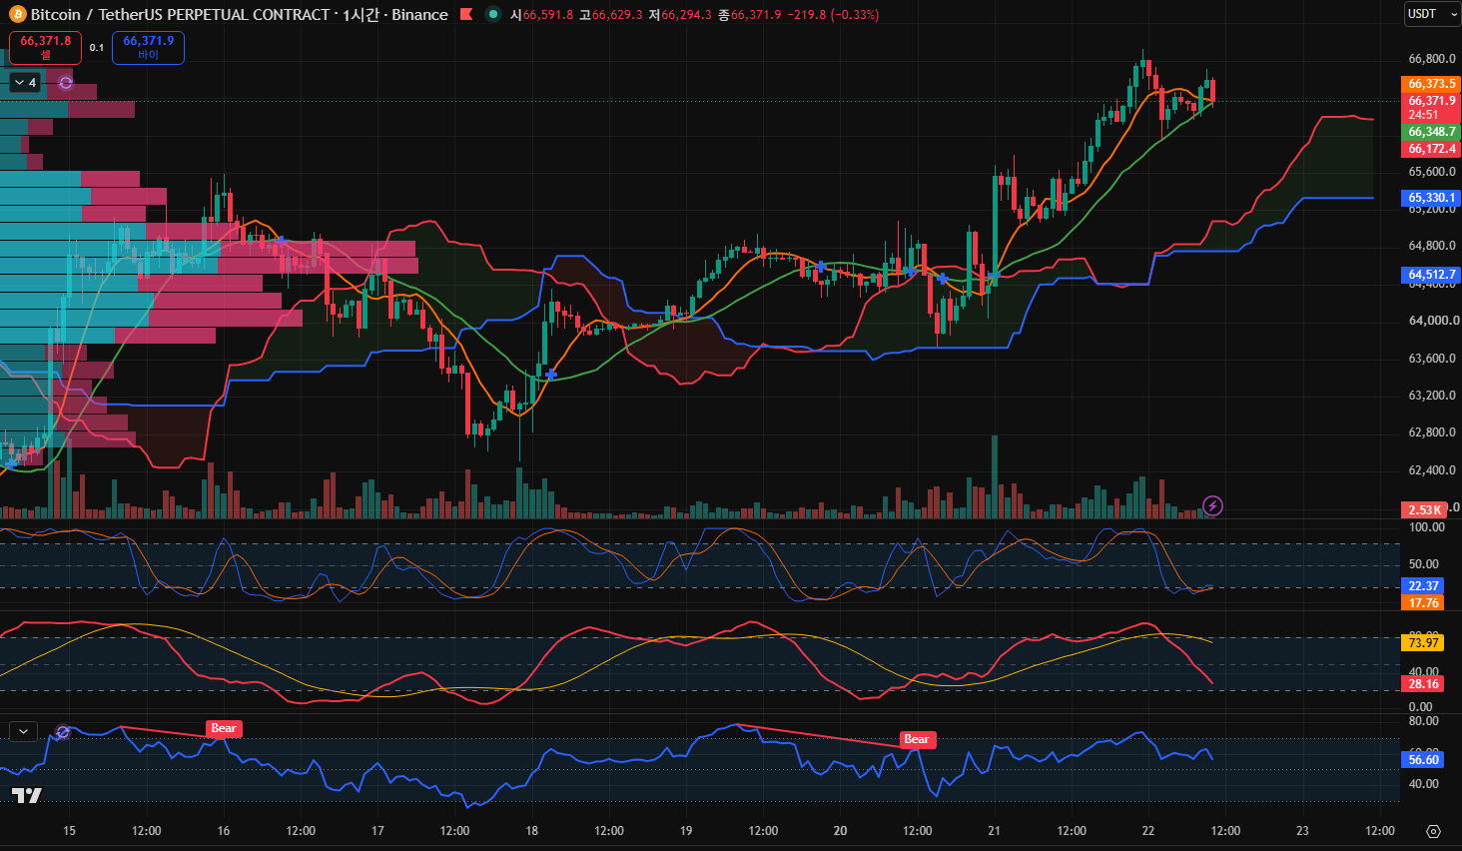Click the purple refresh icon beside the 4 toggle
Screen dimensions: 1462x851
[66, 83]
